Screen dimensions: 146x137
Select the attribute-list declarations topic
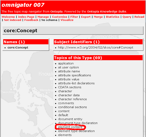76,83
